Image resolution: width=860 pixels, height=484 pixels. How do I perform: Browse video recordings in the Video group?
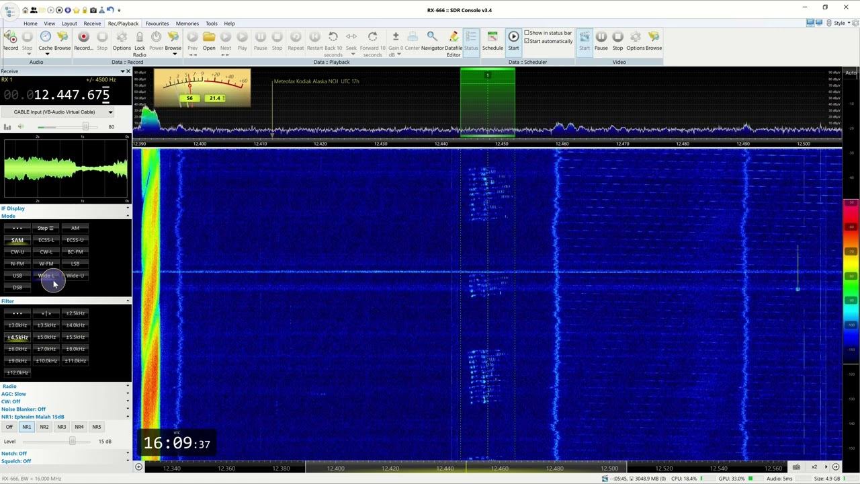click(654, 40)
